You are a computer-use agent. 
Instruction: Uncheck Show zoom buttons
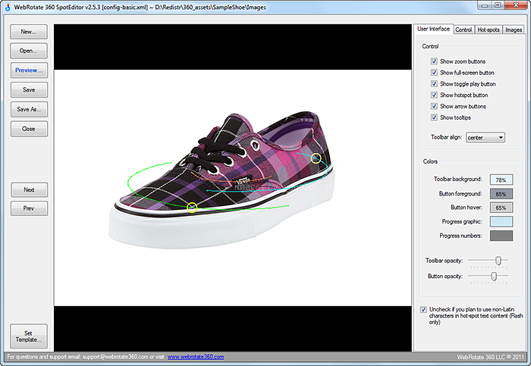click(x=434, y=61)
